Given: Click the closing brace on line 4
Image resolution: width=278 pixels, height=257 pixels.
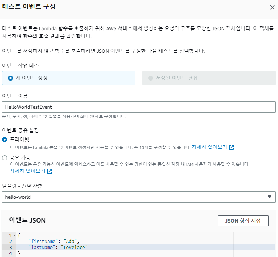Looking at the screenshot, I should click(x=19, y=253).
